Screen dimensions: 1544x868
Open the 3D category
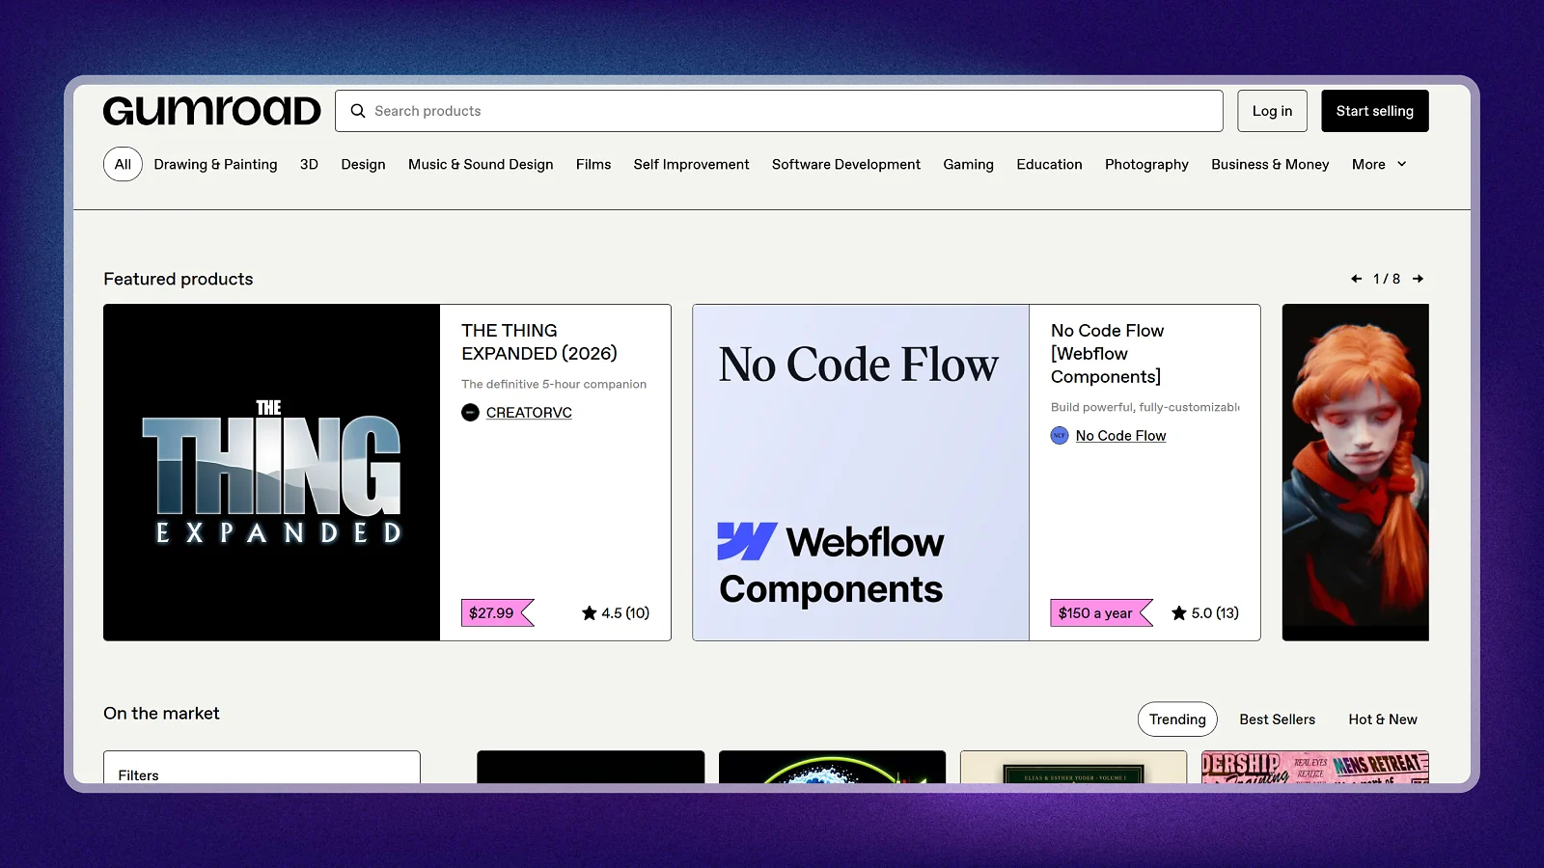click(309, 164)
